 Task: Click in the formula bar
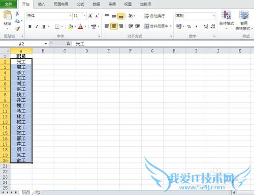163,44
